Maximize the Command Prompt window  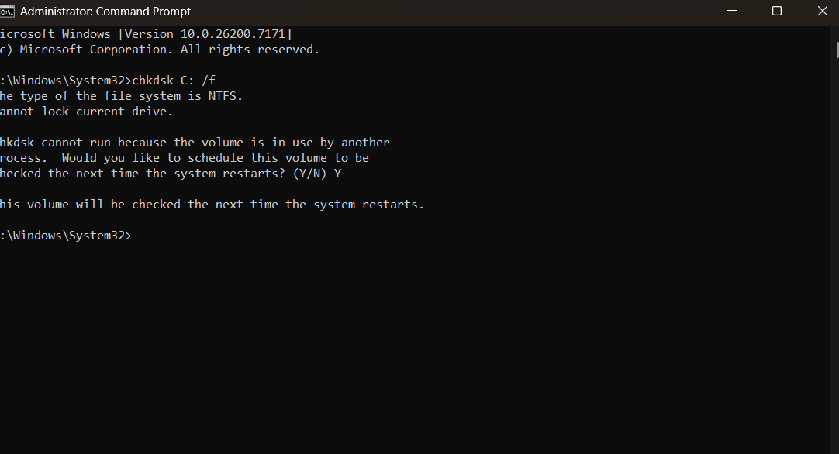(x=777, y=11)
